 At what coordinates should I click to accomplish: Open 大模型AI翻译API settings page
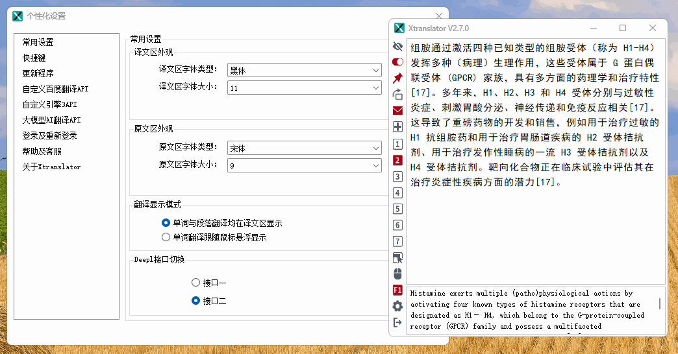[x=51, y=120]
